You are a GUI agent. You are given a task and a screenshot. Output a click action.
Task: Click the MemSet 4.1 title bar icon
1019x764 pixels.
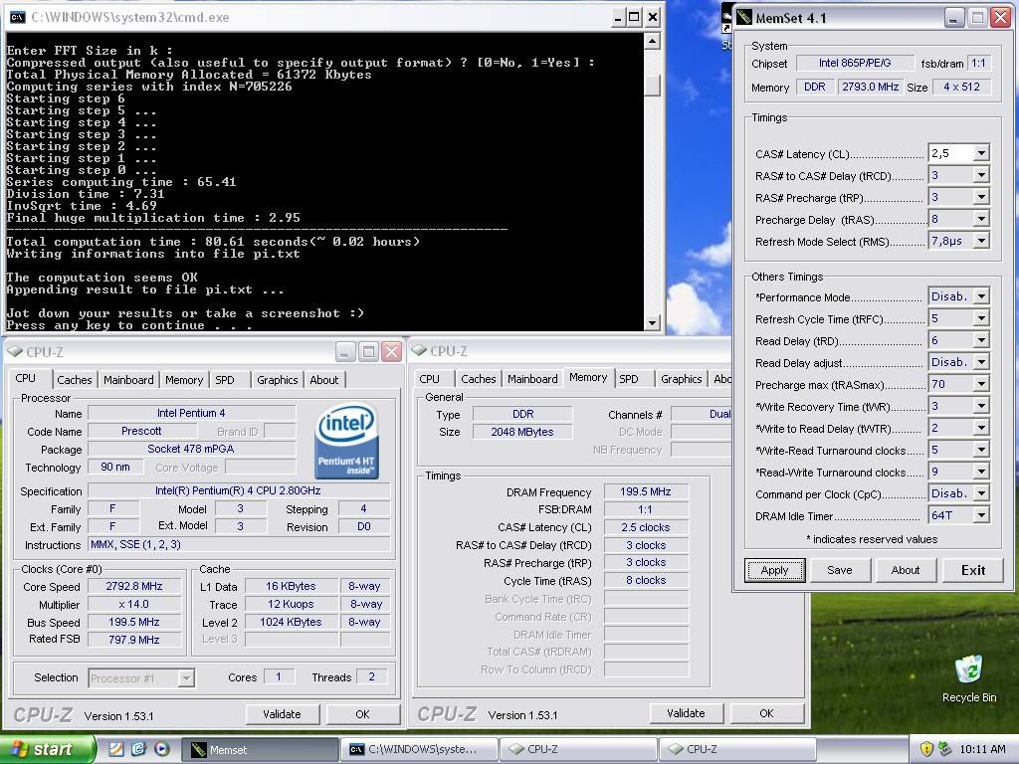743,18
